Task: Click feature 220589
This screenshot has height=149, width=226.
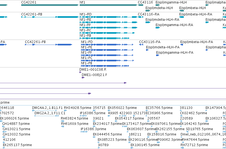Action: [x=181, y=121]
